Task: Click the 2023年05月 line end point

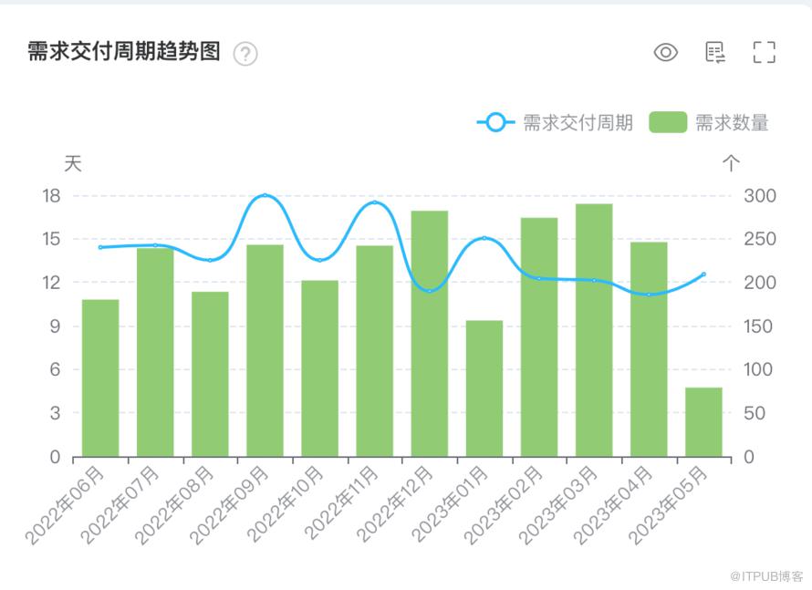Action: pos(703,274)
